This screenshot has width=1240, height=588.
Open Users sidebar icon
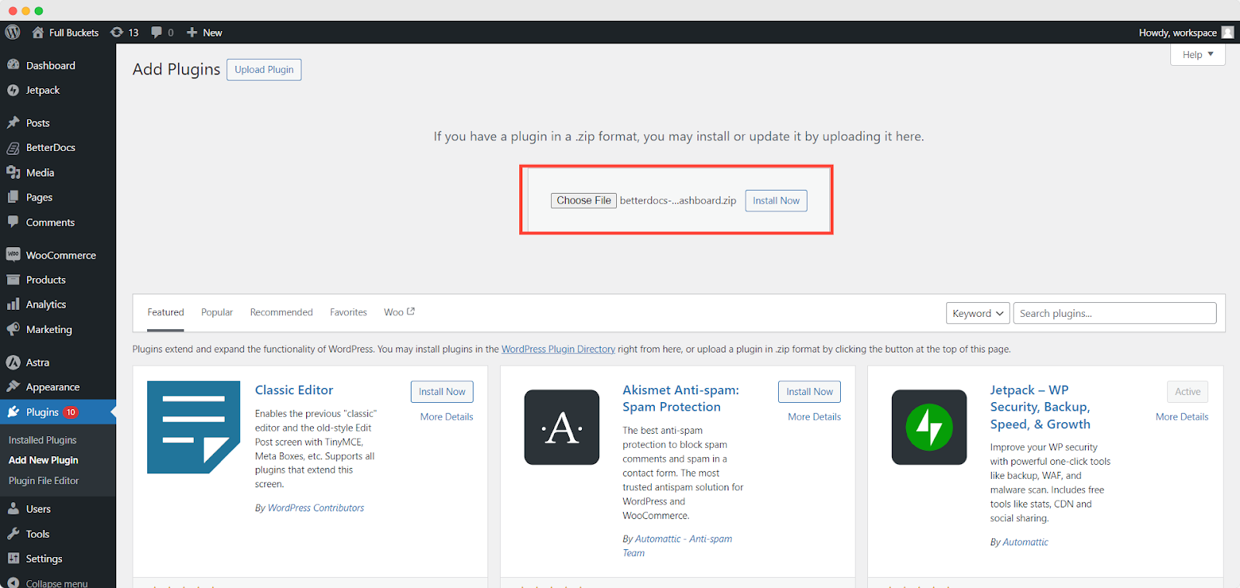pyautogui.click(x=13, y=508)
